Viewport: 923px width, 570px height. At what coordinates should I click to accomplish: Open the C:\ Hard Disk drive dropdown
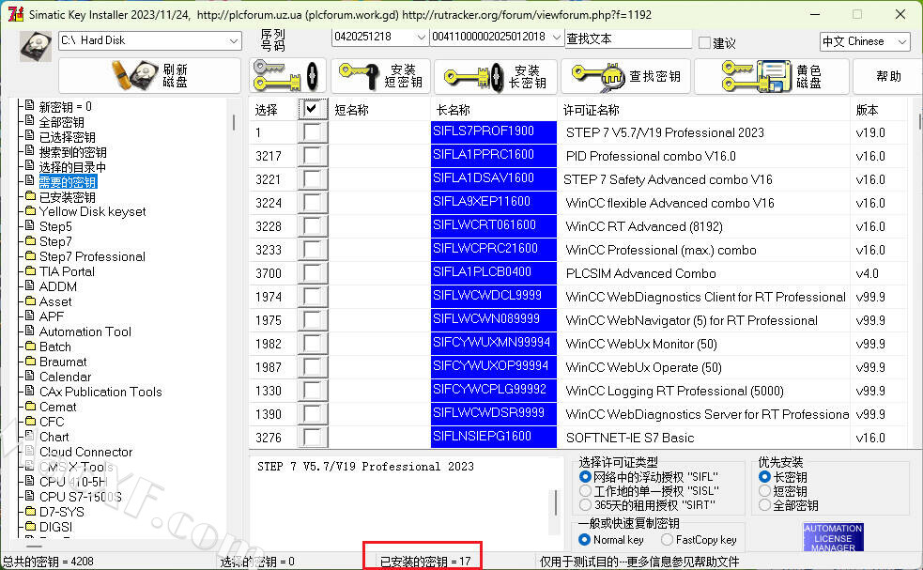coord(233,41)
